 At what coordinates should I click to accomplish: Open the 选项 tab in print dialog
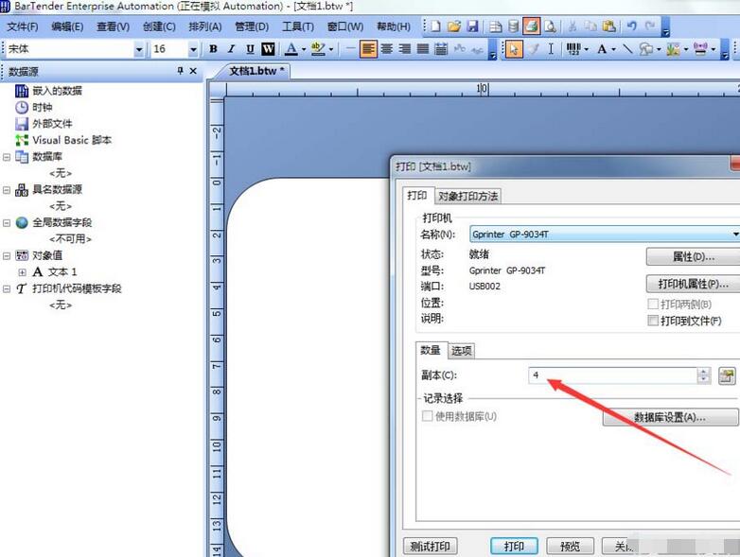(x=461, y=351)
